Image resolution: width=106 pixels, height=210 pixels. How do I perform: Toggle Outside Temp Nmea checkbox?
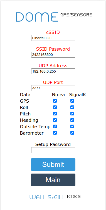coord(55,127)
